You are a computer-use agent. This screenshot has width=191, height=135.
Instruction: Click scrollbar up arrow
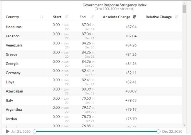184,3
